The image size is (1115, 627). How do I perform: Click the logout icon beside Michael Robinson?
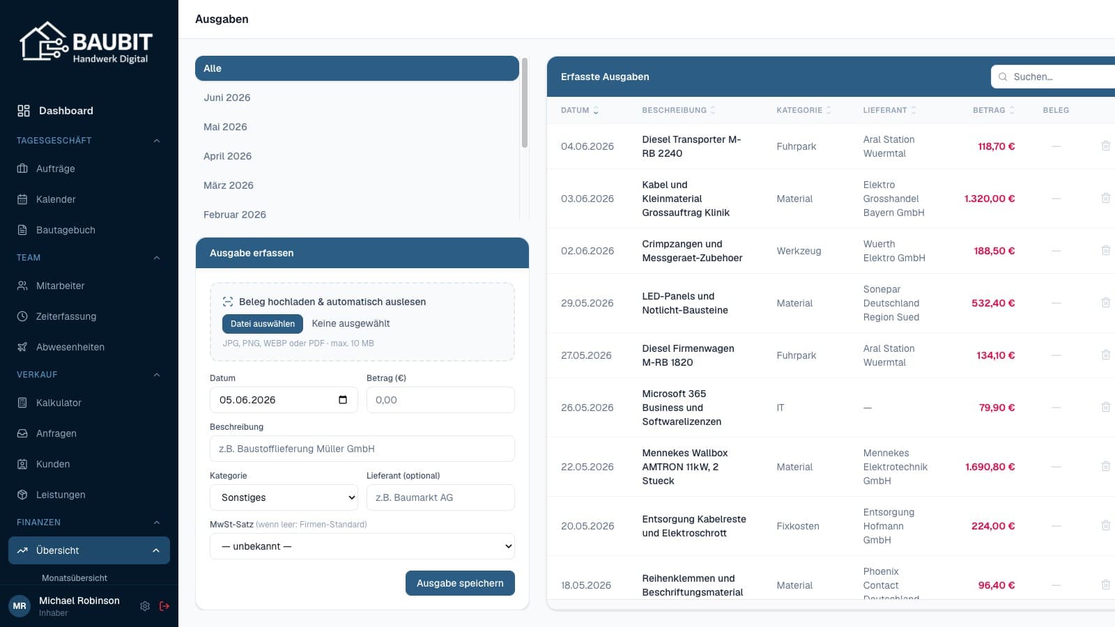[x=164, y=606]
